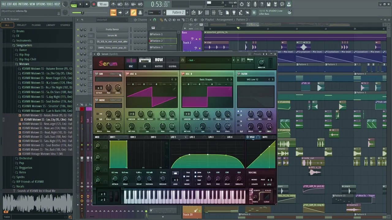Click the tempo field showing 90.000

pos(103,4)
